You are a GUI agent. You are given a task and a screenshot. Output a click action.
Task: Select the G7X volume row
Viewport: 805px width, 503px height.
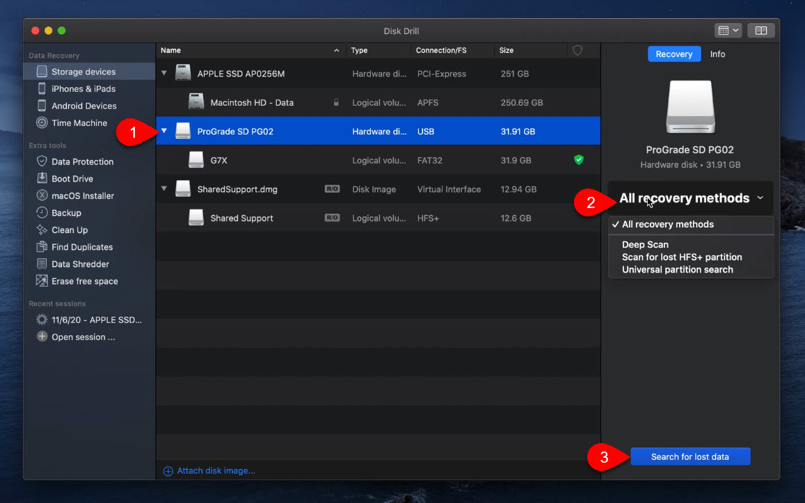[x=378, y=160]
